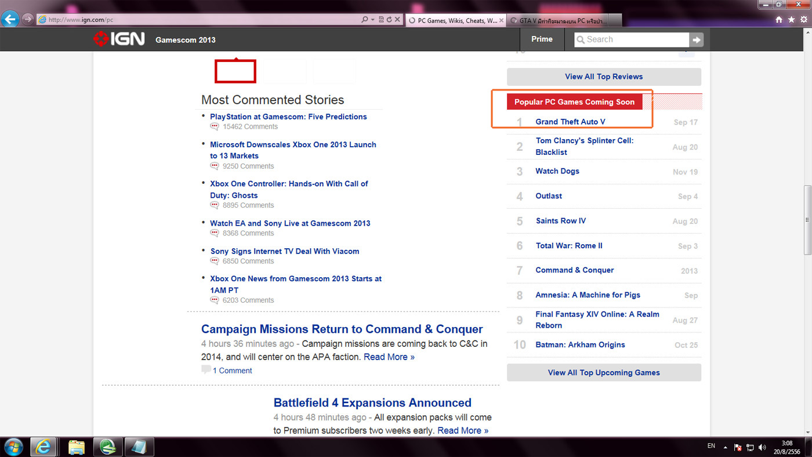
Task: Click the Action Center flag icon in the system tray
Action: [x=738, y=448]
